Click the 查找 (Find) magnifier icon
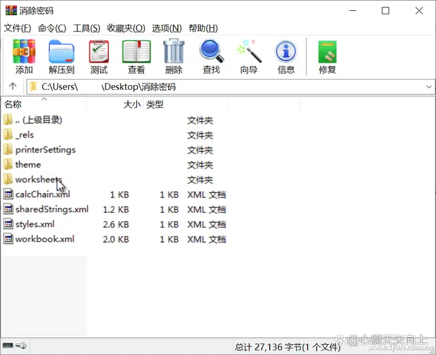The image size is (436, 355). tap(211, 52)
